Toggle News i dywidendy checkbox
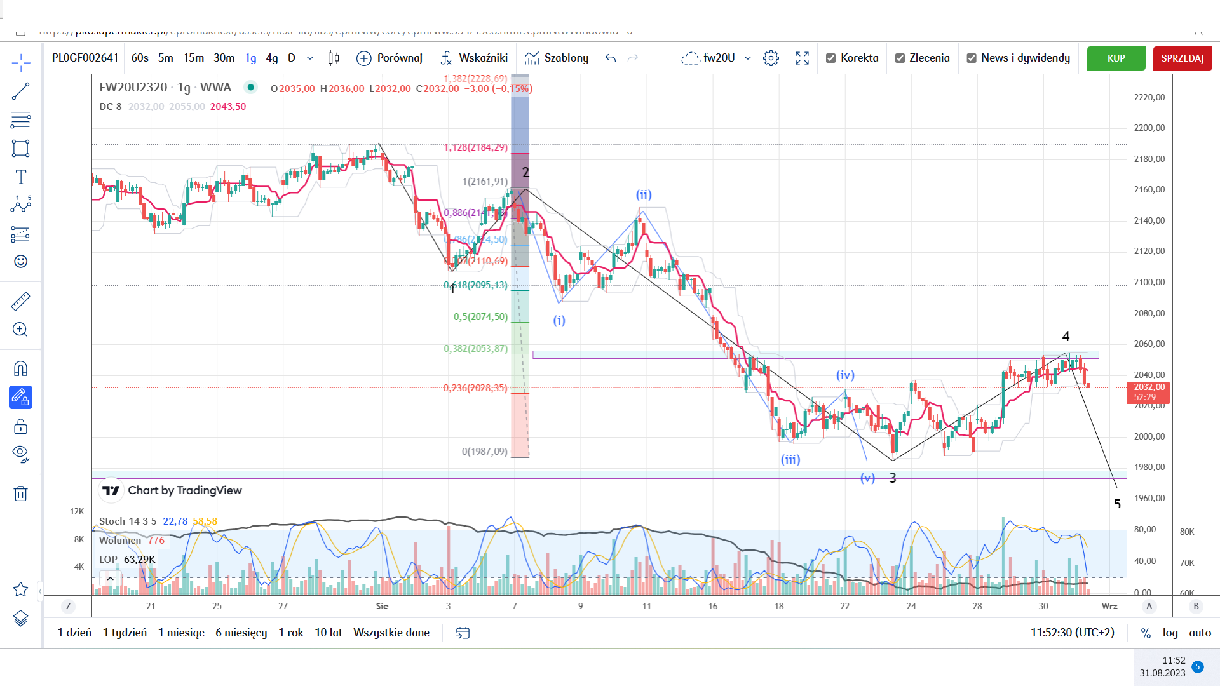Image resolution: width=1220 pixels, height=686 pixels. (972, 58)
